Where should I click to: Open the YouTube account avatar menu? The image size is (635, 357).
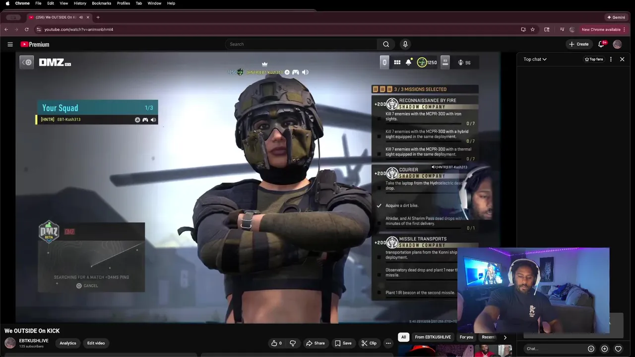coord(617,44)
